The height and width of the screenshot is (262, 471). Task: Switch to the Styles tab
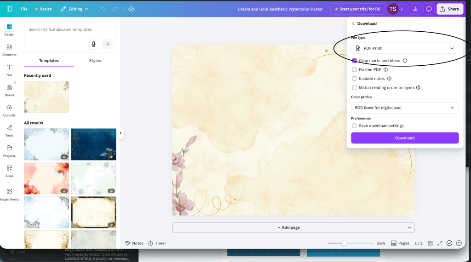(95, 61)
